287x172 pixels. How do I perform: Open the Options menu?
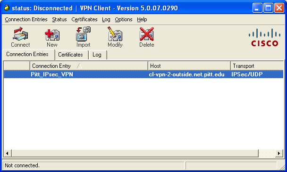124,19
